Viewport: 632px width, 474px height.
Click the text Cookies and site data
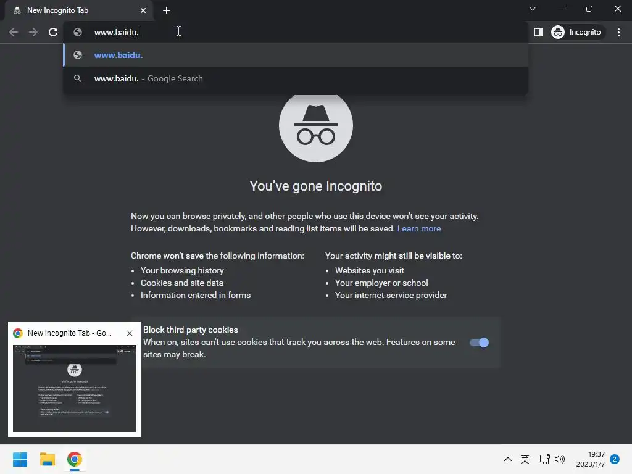(182, 283)
